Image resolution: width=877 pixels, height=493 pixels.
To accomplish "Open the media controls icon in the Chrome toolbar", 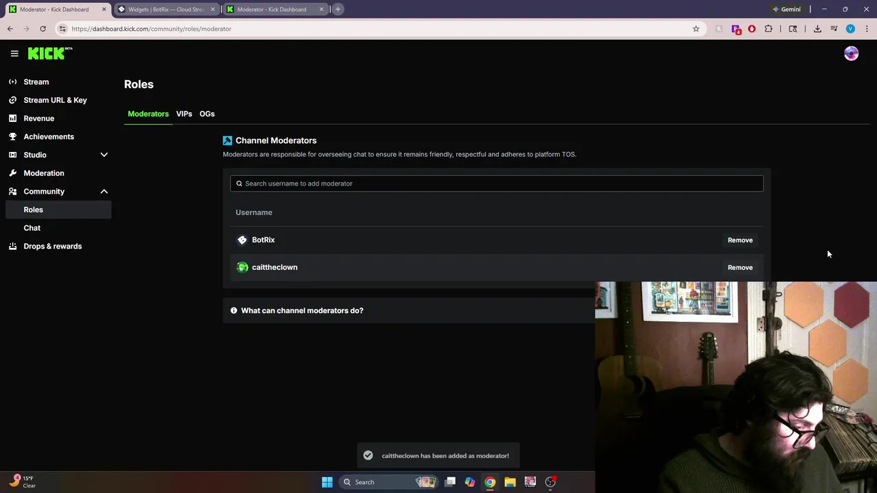I will pos(834,29).
